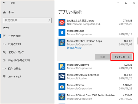
Task: Click the disabled 移動 button
Action: 103,57
